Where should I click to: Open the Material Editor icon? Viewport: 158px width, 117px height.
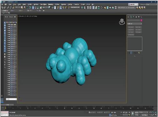(x=102, y=8)
